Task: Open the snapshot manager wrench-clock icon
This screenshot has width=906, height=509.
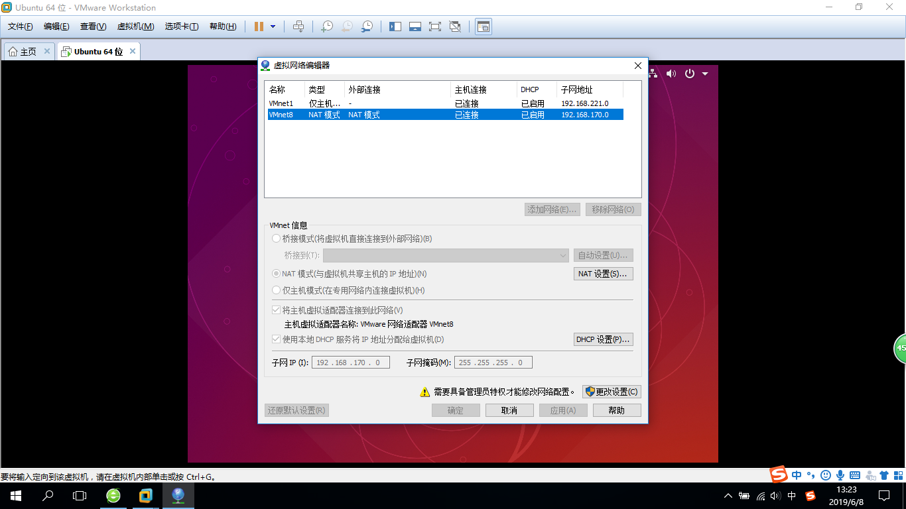Action: pyautogui.click(x=367, y=27)
